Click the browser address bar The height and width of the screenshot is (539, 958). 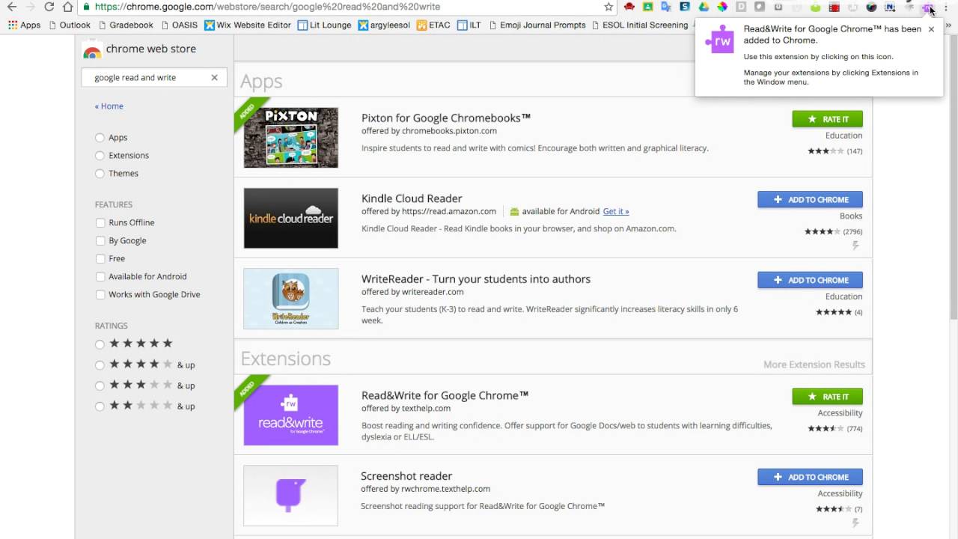pyautogui.click(x=348, y=7)
